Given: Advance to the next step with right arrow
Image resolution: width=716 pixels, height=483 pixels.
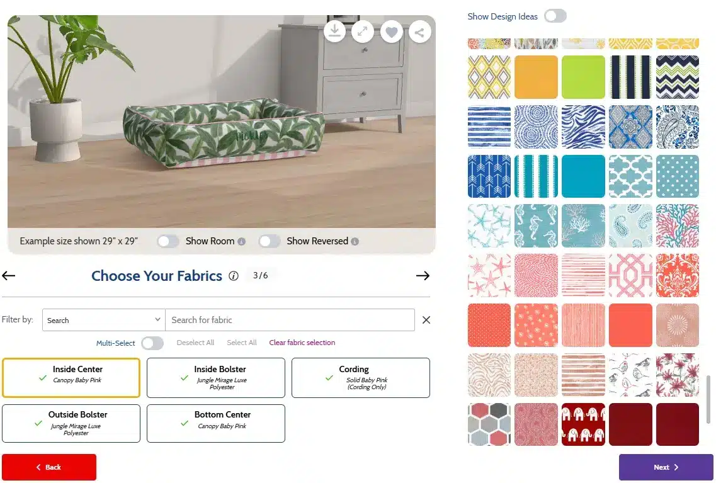Looking at the screenshot, I should coord(423,275).
